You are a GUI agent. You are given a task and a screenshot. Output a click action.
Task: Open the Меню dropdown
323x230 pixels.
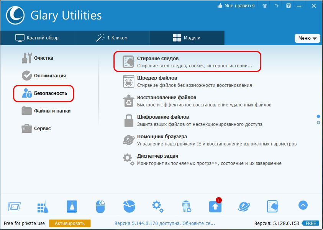pos(307,38)
